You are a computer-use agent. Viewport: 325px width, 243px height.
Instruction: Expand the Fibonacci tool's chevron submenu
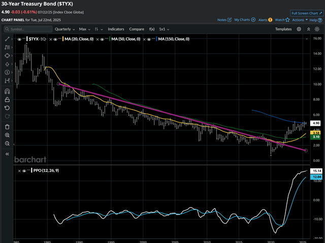(12, 47)
